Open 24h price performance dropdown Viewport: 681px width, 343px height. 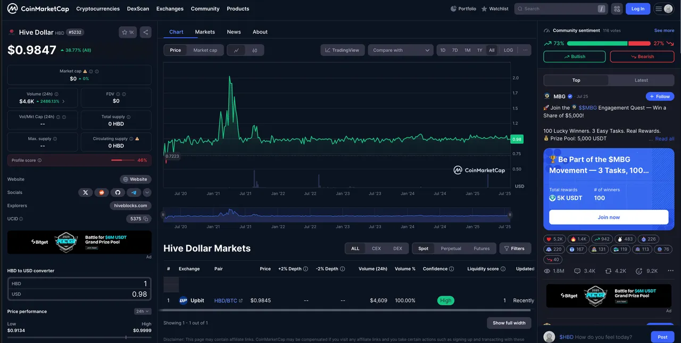(x=143, y=312)
